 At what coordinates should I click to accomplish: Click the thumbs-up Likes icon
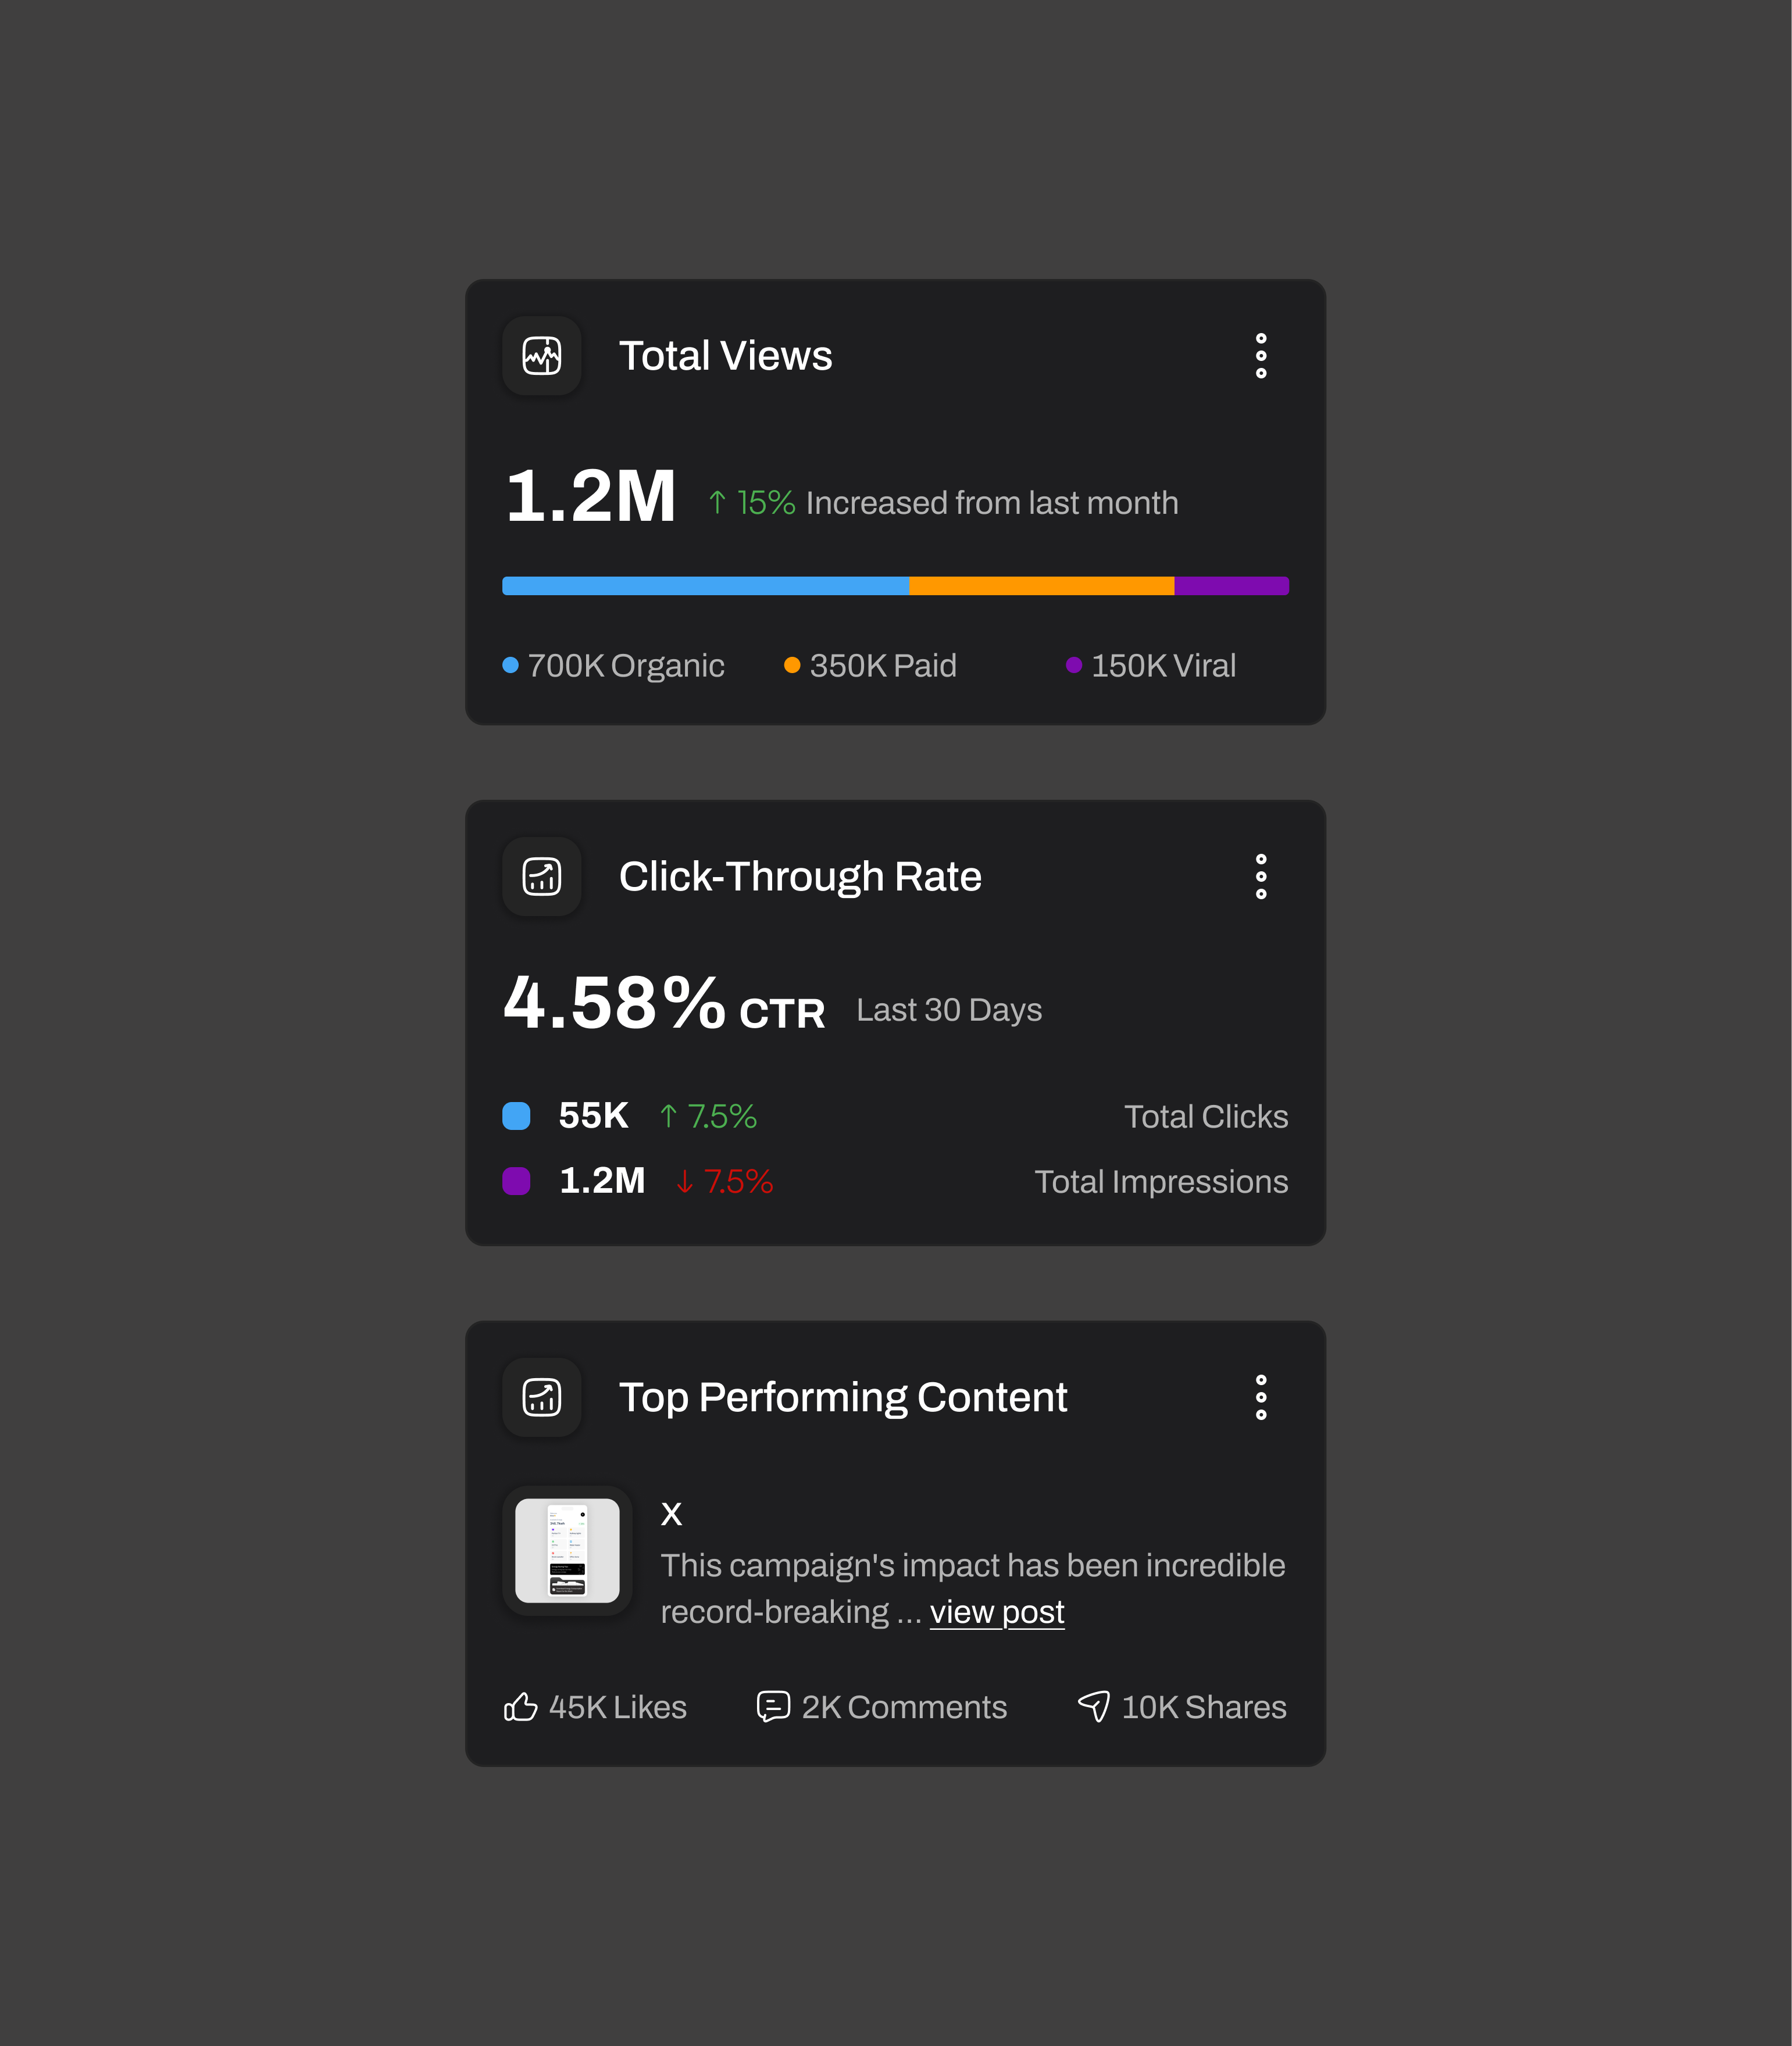pyautogui.click(x=520, y=1707)
